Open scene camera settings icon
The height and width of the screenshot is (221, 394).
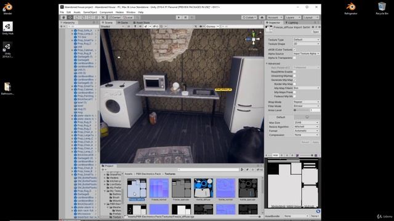(x=201, y=26)
